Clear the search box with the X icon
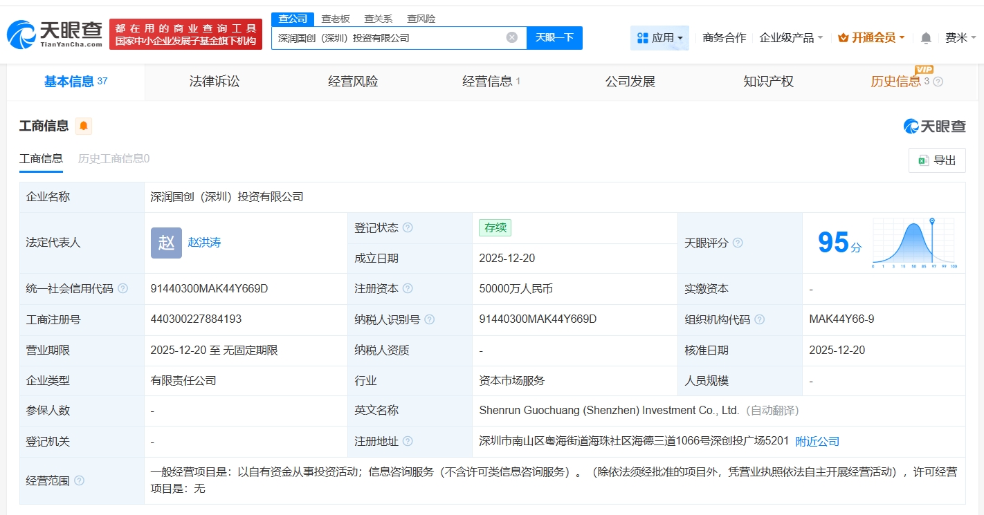This screenshot has width=984, height=515. [x=511, y=37]
